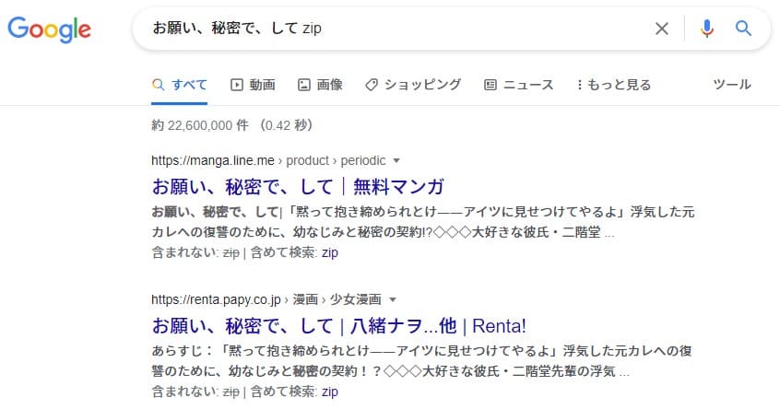Image resolution: width=780 pixels, height=409 pixels.
Task: Open the ショッピング tab
Action: tap(413, 85)
